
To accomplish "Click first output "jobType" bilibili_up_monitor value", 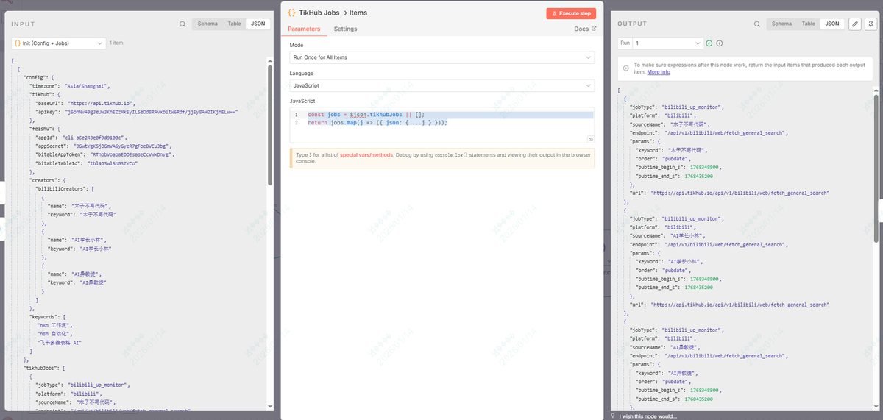I will pyautogui.click(x=692, y=107).
